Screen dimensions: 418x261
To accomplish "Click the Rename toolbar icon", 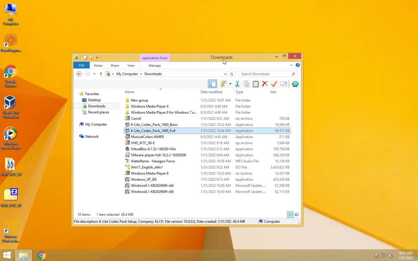I will point(284,84).
